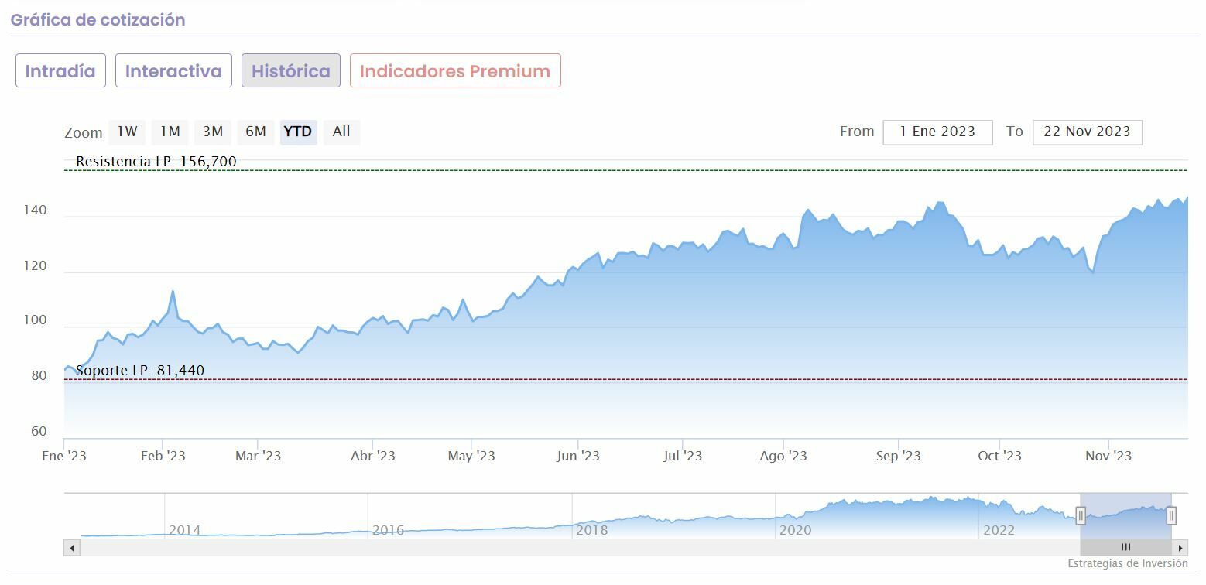Choose the 3M zoom range

tap(213, 132)
